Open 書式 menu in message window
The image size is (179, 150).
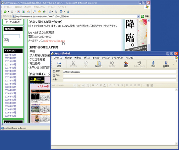pos(96,58)
